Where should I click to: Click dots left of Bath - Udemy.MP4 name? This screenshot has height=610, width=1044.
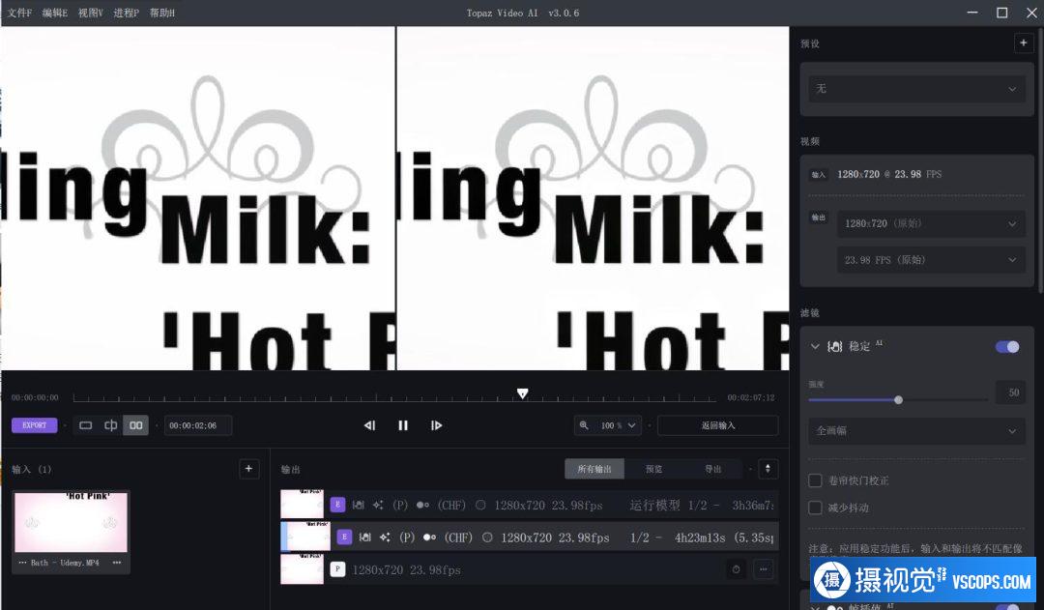22,563
